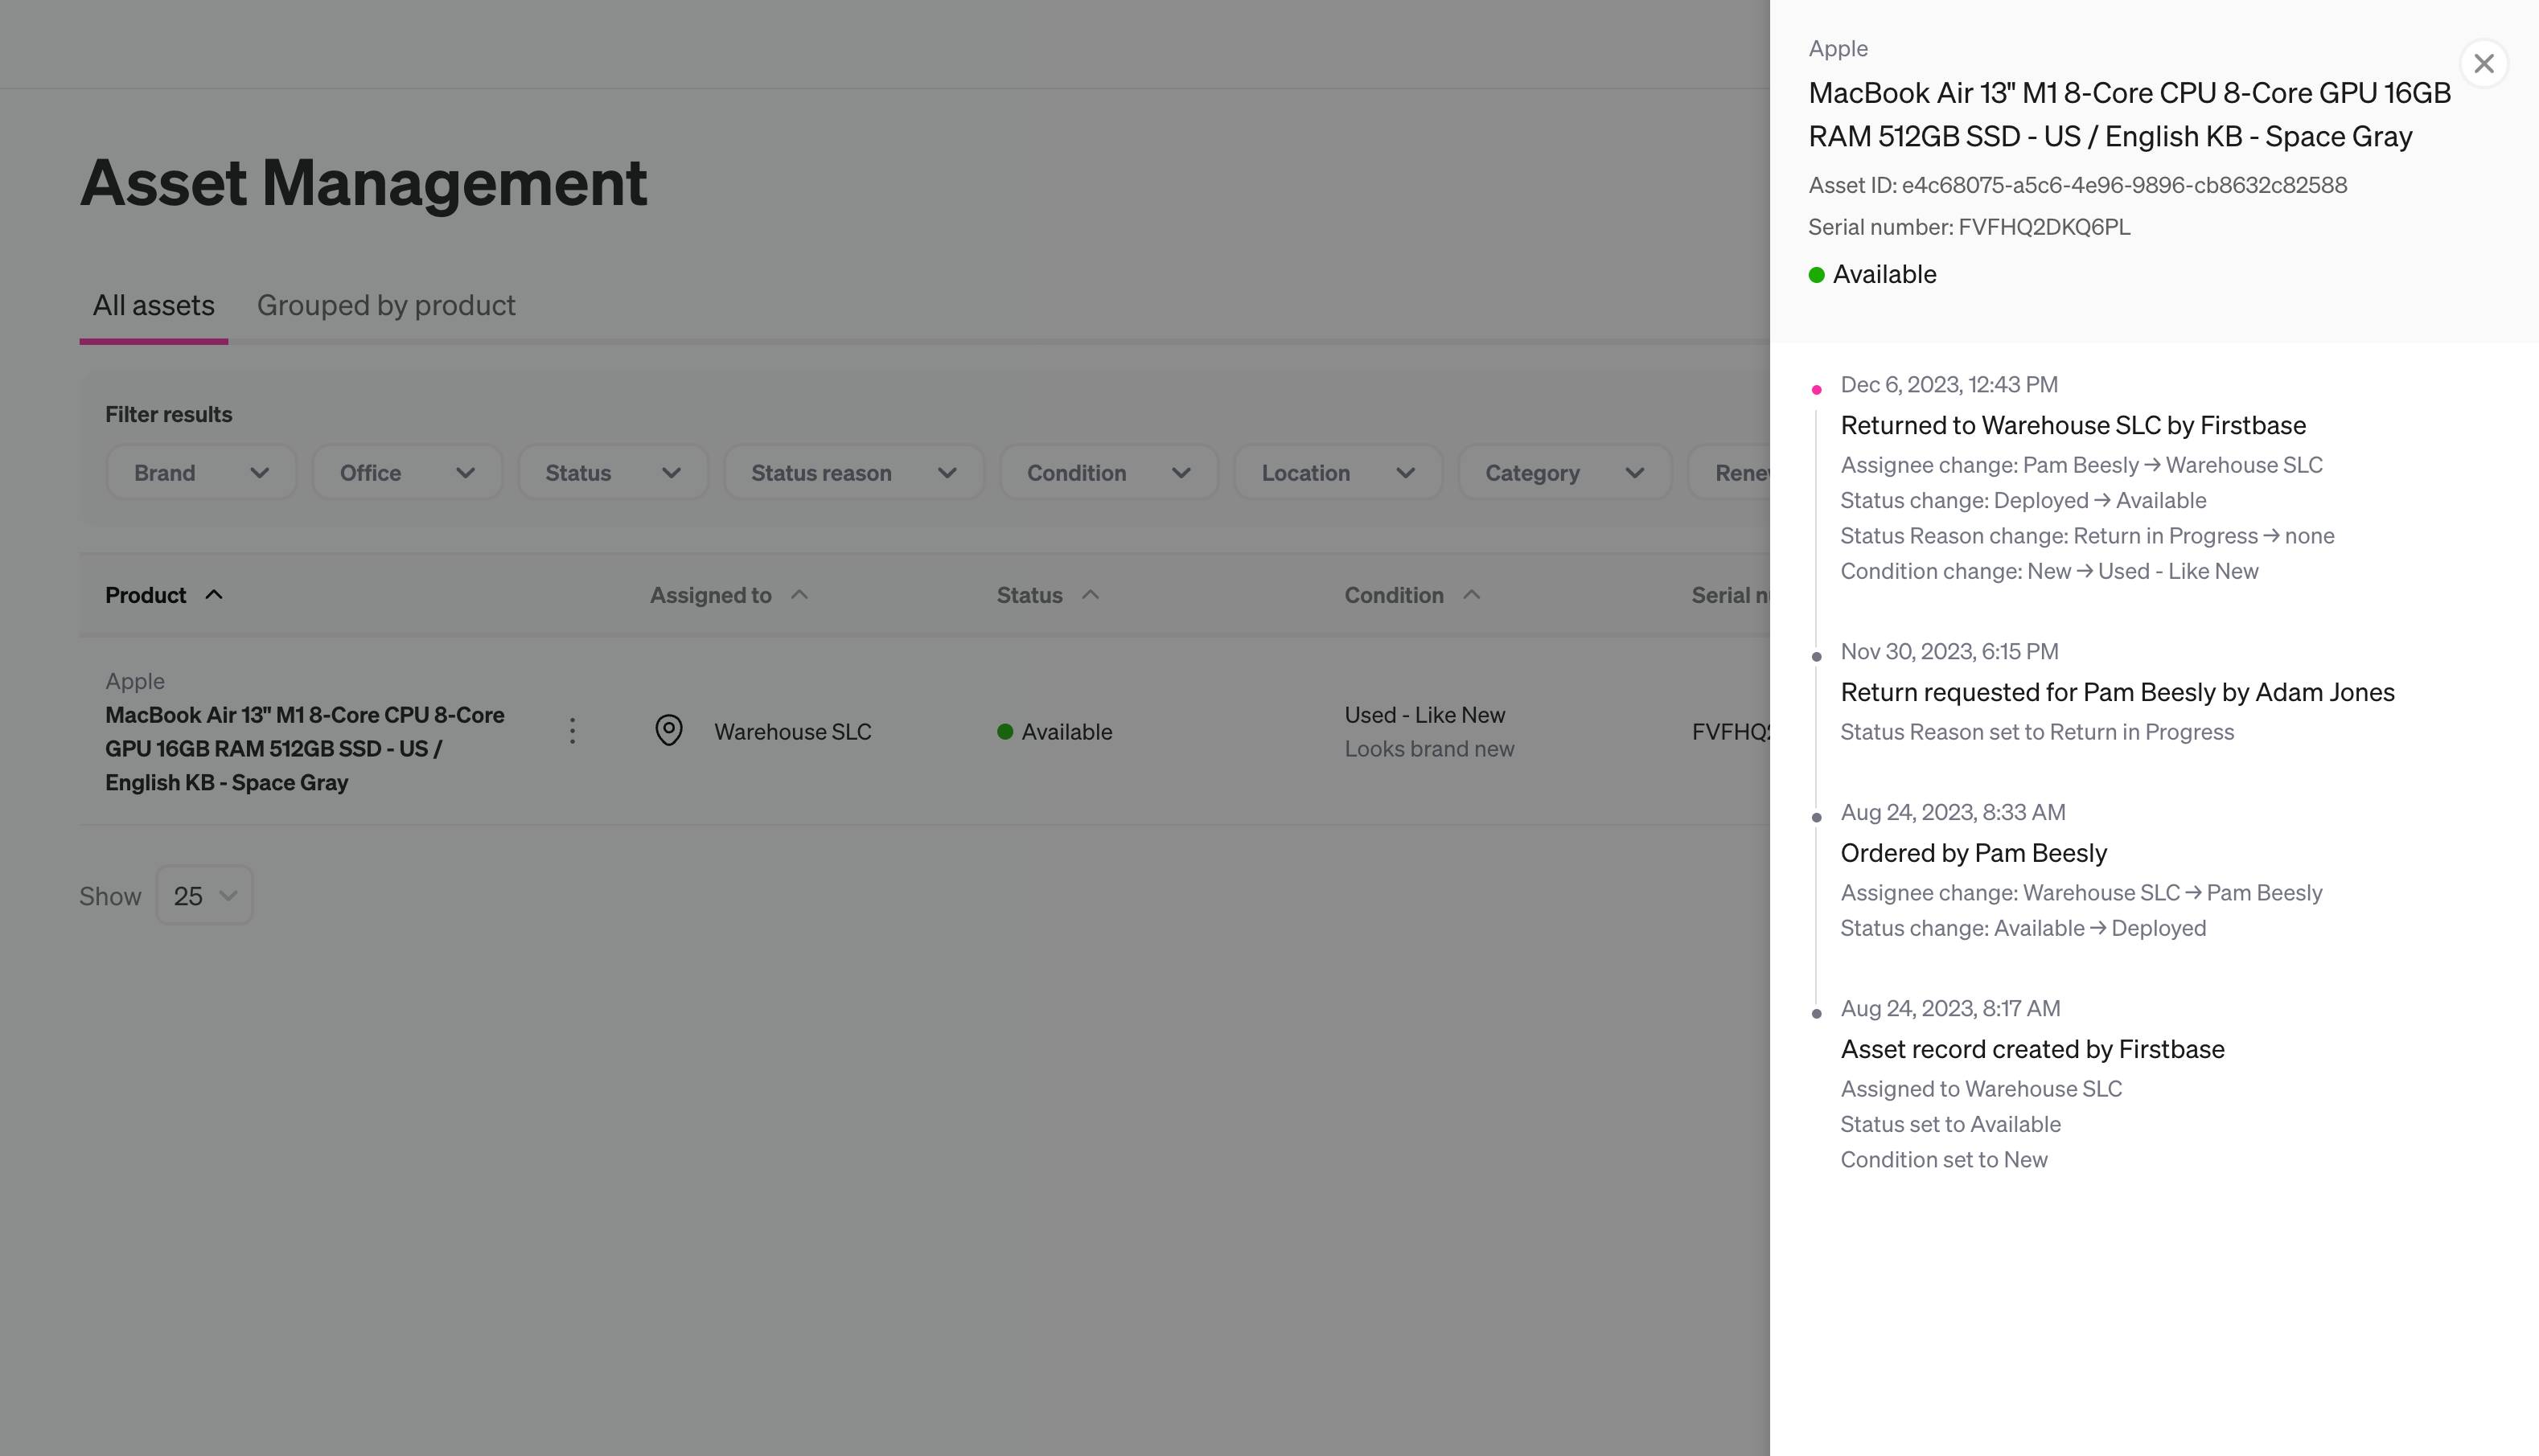Viewport: 2539px width, 1456px height.
Task: Click green Available status dot in side panel
Action: 1817,275
